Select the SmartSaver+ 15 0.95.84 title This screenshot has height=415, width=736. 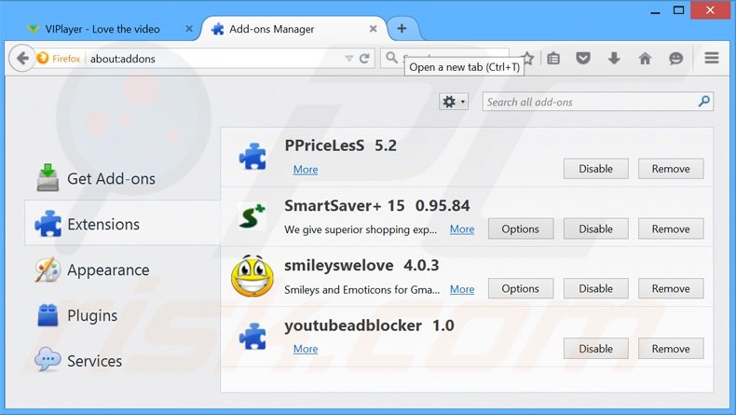377,205
